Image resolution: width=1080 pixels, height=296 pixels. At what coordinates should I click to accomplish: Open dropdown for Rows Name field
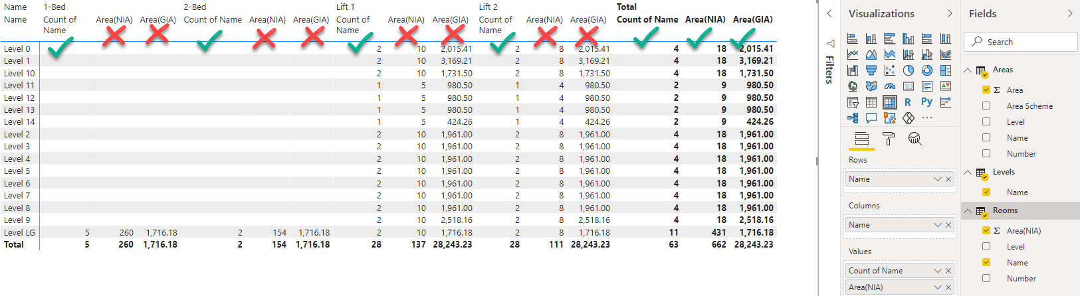(937, 179)
